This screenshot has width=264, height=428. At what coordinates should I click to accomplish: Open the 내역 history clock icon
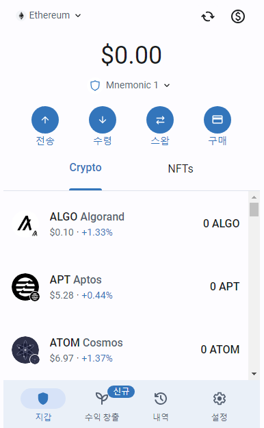tap(161, 399)
